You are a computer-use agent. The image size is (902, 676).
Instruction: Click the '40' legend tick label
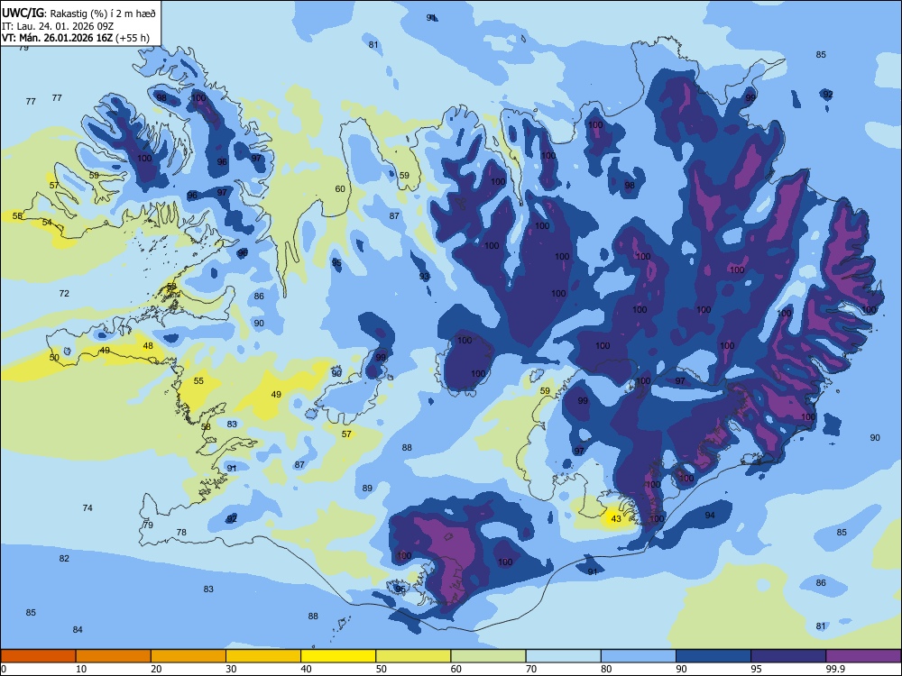click(x=306, y=669)
